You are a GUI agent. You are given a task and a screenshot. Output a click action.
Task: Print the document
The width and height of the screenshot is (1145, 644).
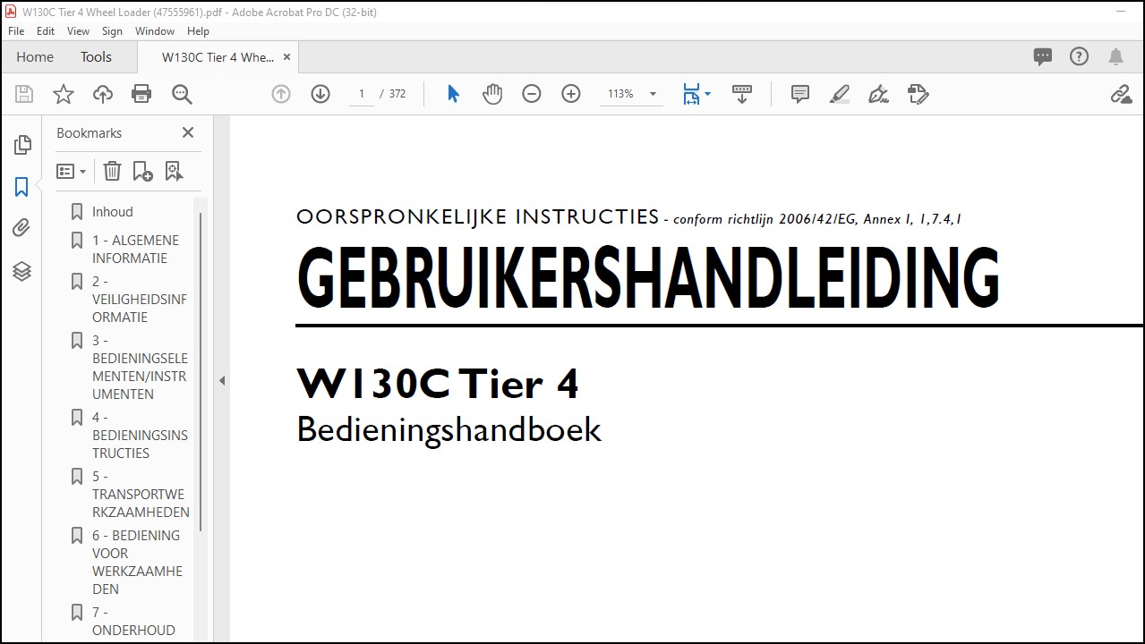(141, 94)
